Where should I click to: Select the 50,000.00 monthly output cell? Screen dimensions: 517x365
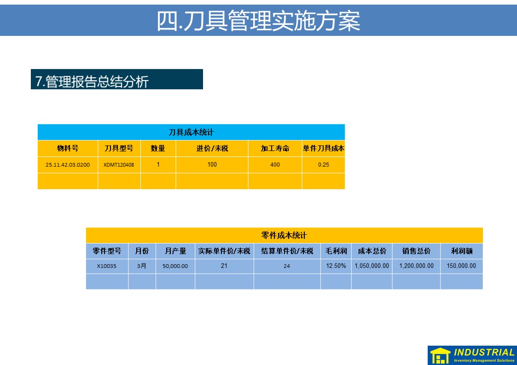click(175, 266)
